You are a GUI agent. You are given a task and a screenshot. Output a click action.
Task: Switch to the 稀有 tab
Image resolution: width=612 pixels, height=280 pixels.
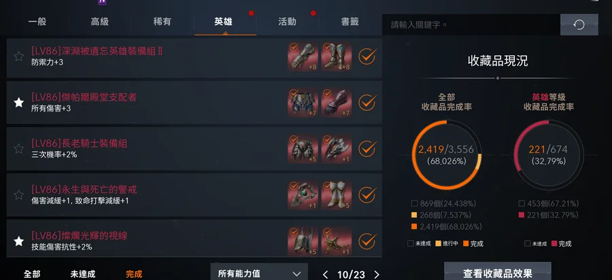click(163, 22)
